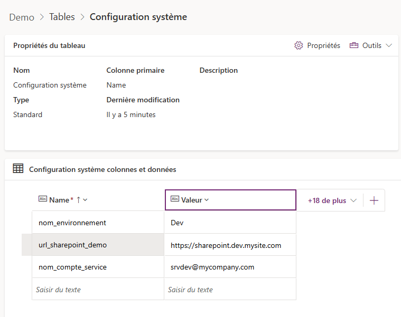
Task: Open the Valeur column dropdown chevron
Action: (x=207, y=200)
